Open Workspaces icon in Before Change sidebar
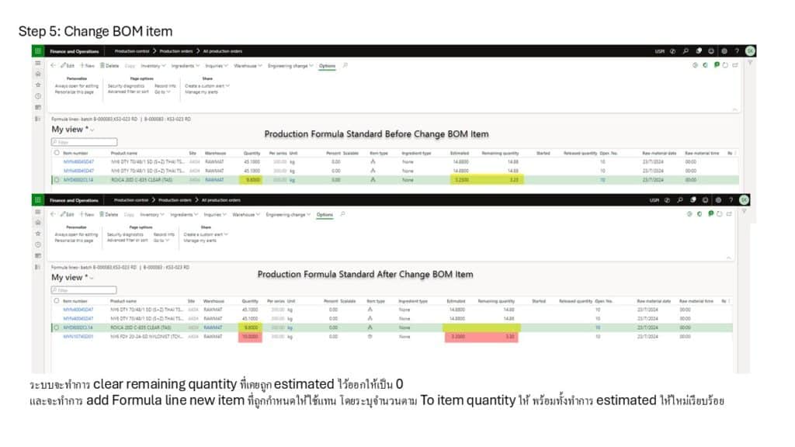This screenshot has height=447, width=795. point(38,107)
